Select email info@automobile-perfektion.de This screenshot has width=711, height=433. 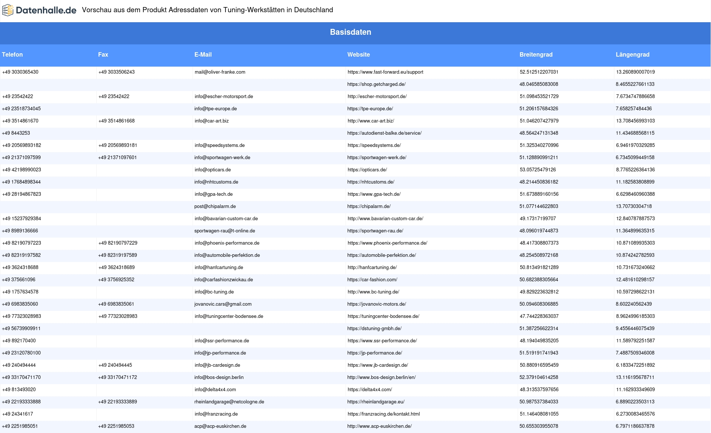pos(227,255)
